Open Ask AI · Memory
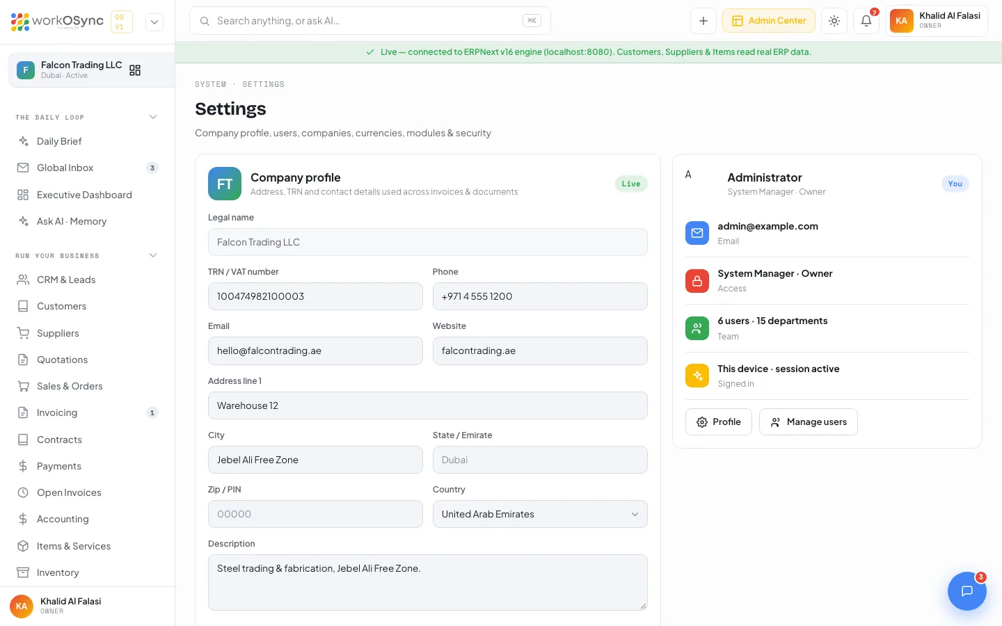1002x626 pixels. click(88, 221)
